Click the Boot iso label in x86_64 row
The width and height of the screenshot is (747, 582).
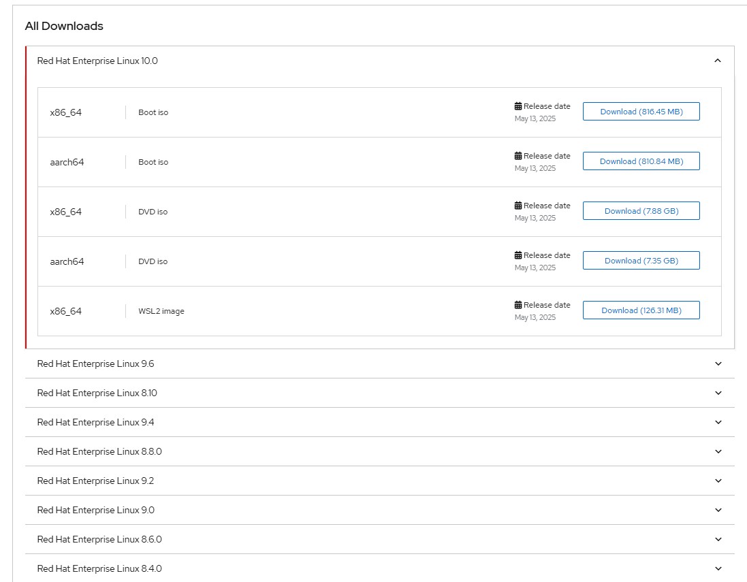pos(153,112)
